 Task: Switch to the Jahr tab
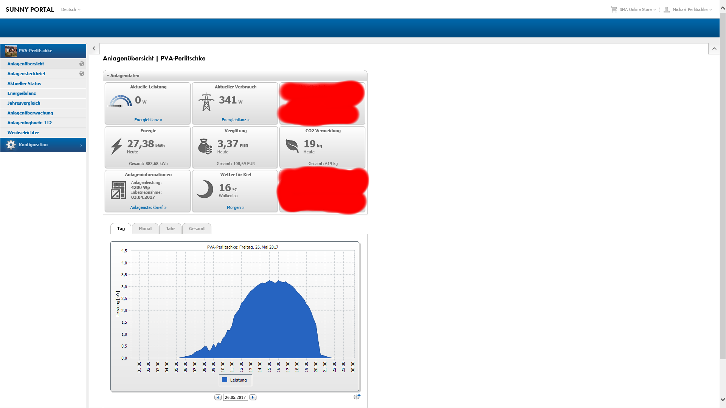[x=170, y=229]
